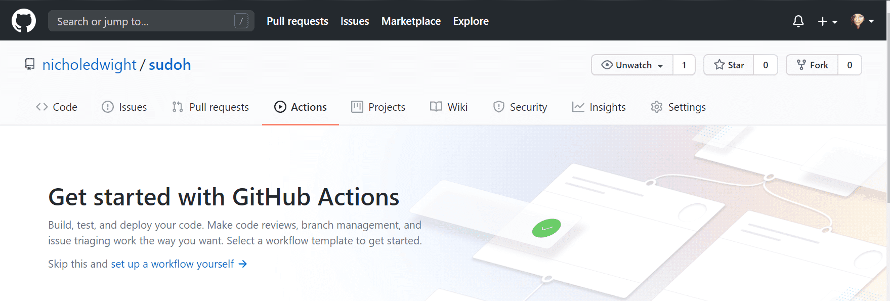Open the user avatar profile menu
The height and width of the screenshot is (301, 890).
pyautogui.click(x=862, y=21)
